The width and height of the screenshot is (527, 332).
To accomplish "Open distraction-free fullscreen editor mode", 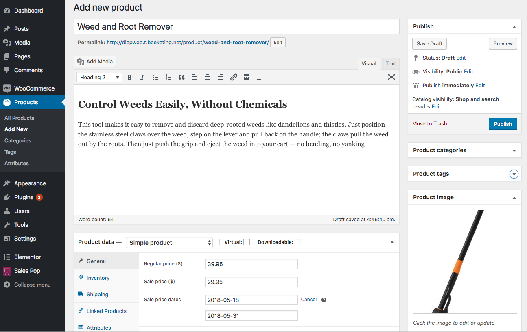I will click(391, 77).
